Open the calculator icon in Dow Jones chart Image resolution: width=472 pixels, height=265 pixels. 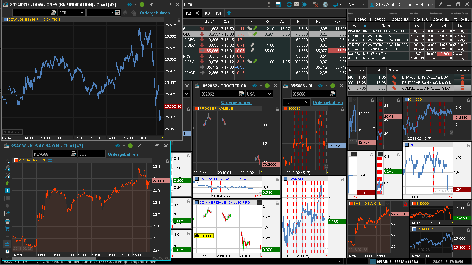[x=117, y=13]
